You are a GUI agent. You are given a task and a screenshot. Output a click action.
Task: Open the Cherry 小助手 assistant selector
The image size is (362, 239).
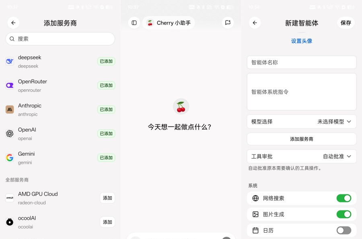169,23
